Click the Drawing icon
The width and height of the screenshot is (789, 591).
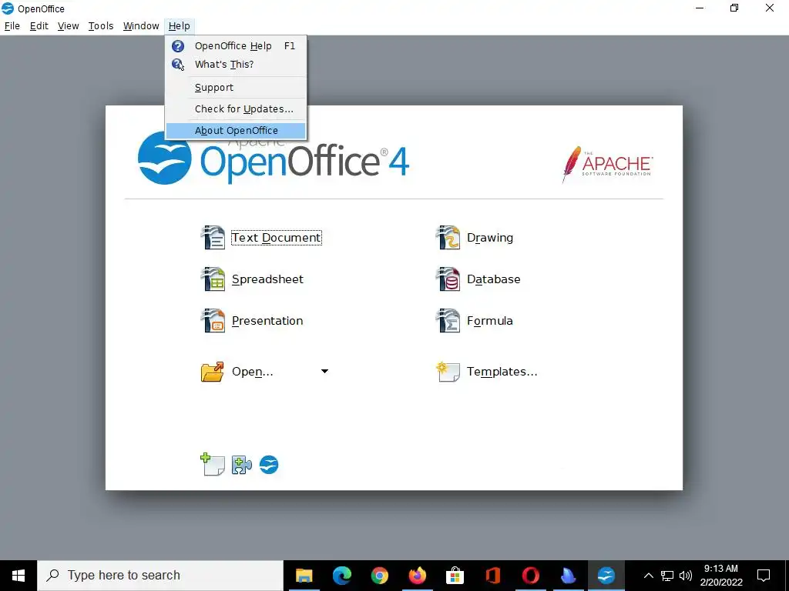448,237
